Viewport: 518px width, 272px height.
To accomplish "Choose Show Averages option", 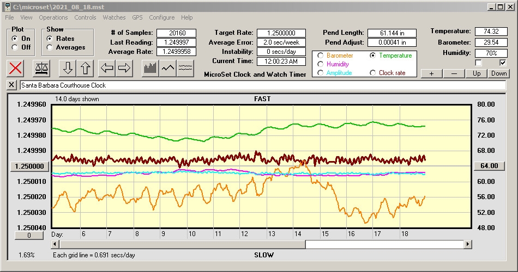I will 50,47.
